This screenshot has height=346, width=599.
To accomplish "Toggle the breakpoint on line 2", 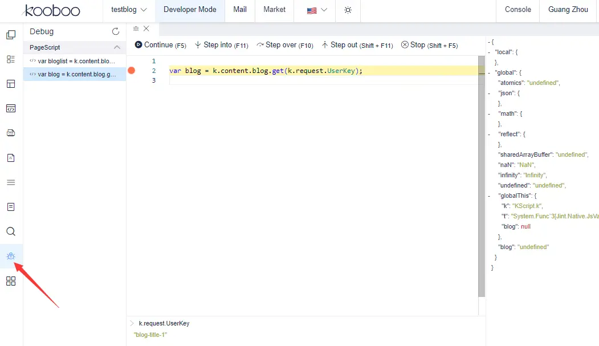I will click(131, 71).
